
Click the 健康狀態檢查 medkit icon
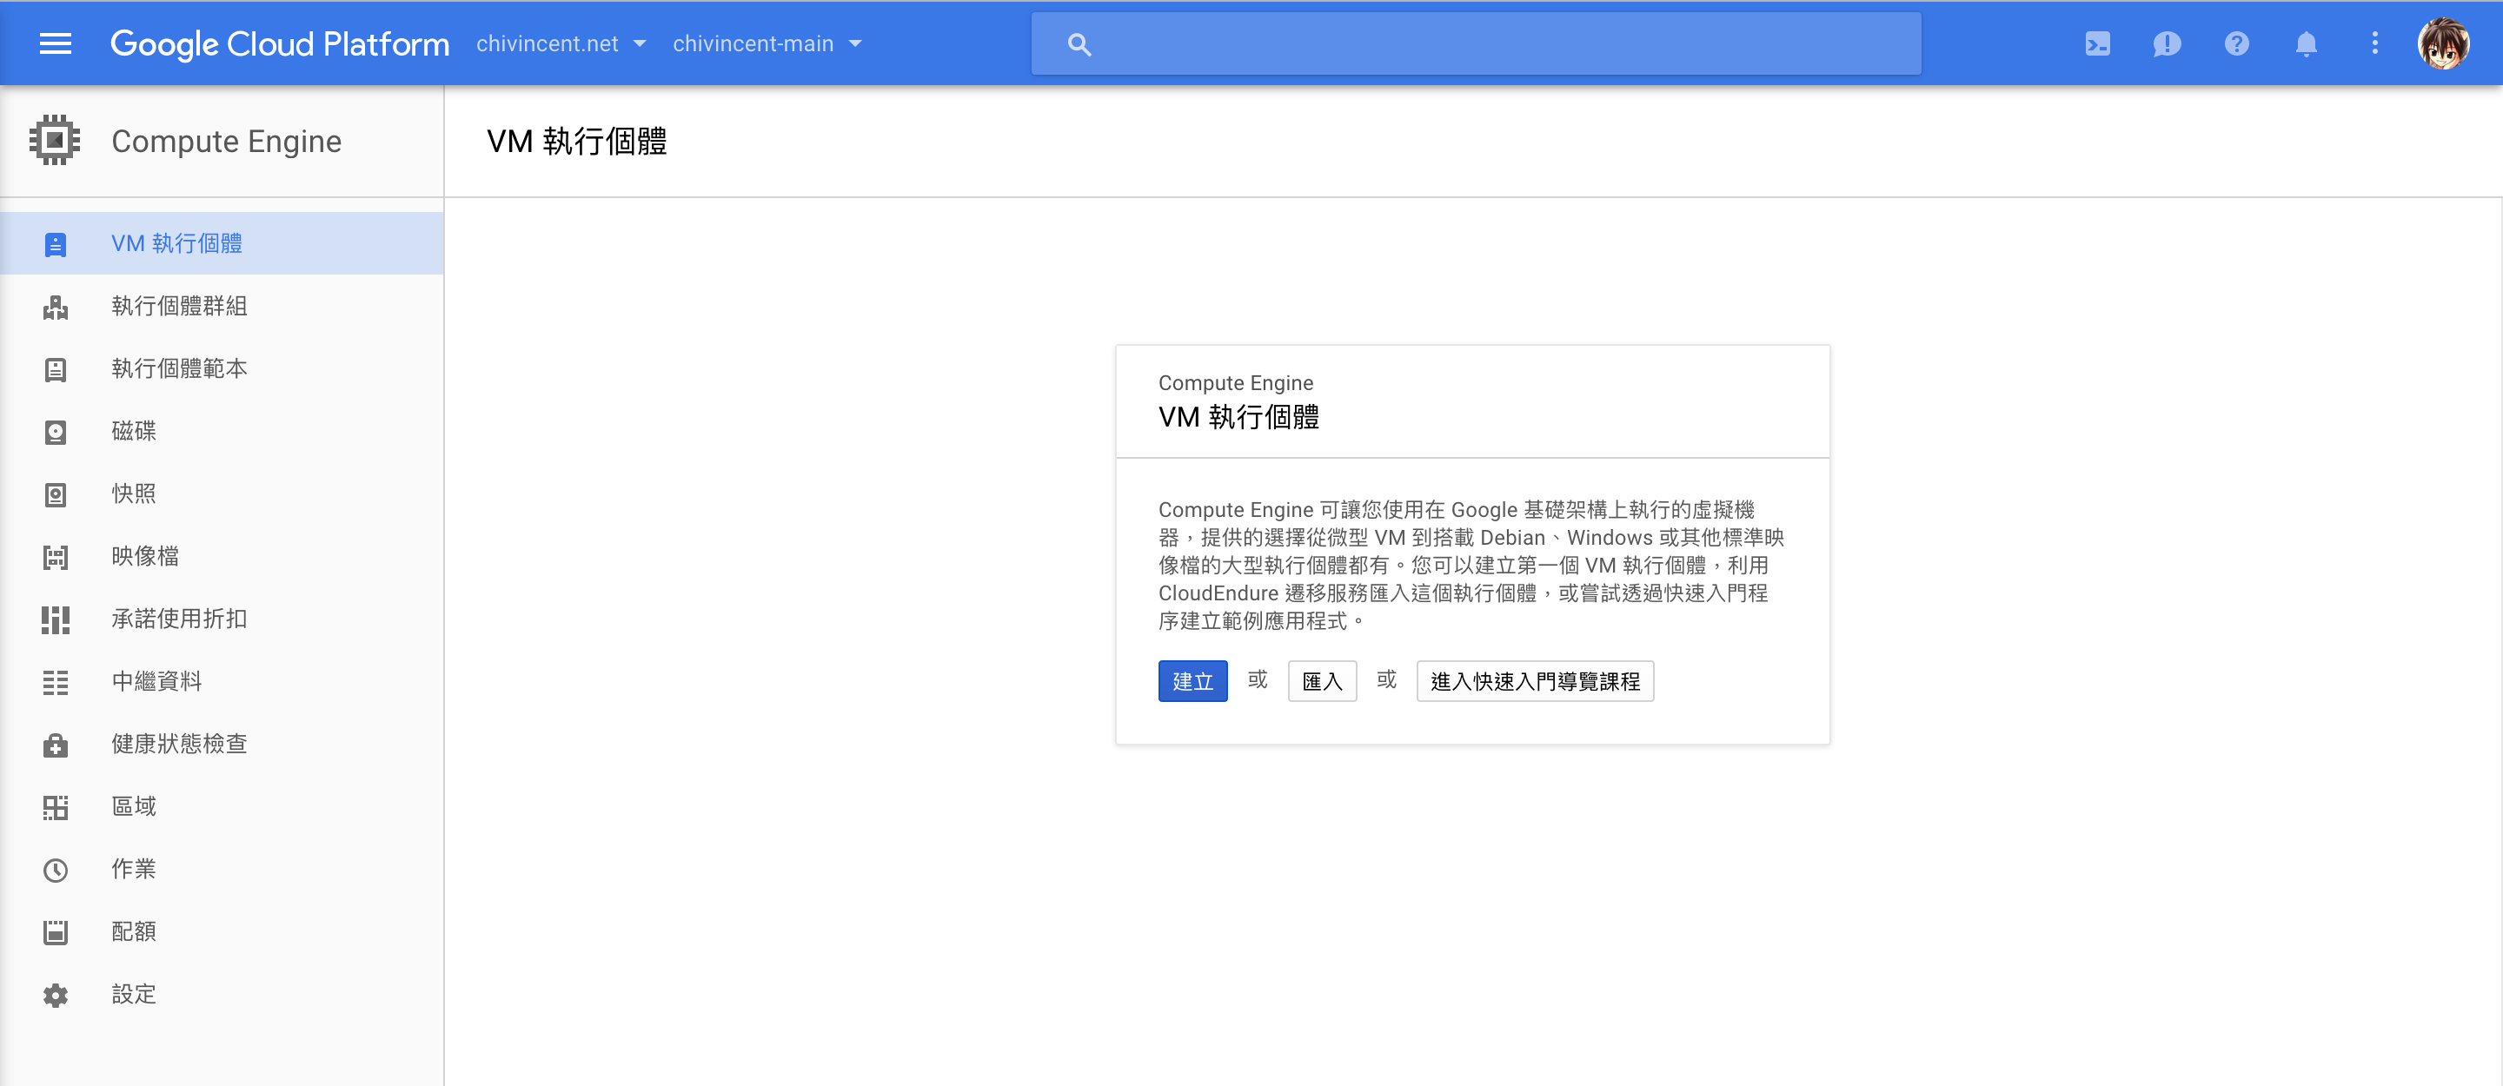56,745
